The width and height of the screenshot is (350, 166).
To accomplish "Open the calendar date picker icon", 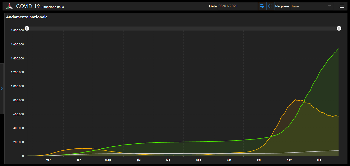I will [262, 6].
